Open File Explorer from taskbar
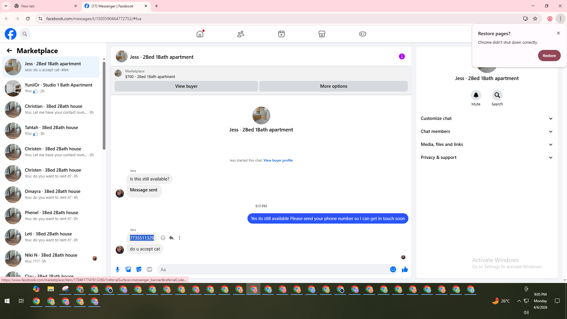This screenshot has width=567, height=319. (x=51, y=289)
